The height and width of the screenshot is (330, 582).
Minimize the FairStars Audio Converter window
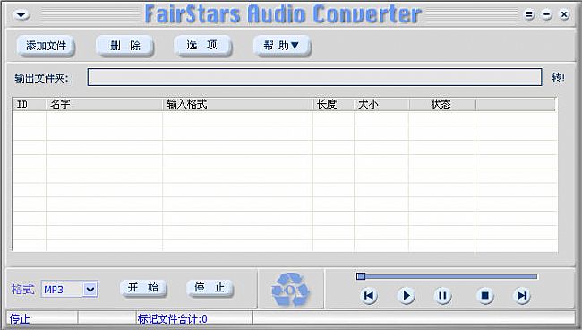point(546,15)
